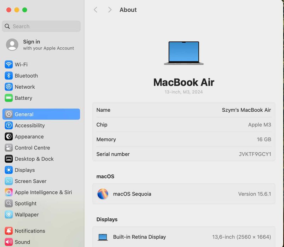This screenshot has height=247, width=284.
Task: Click the About page title
Action: tap(128, 10)
